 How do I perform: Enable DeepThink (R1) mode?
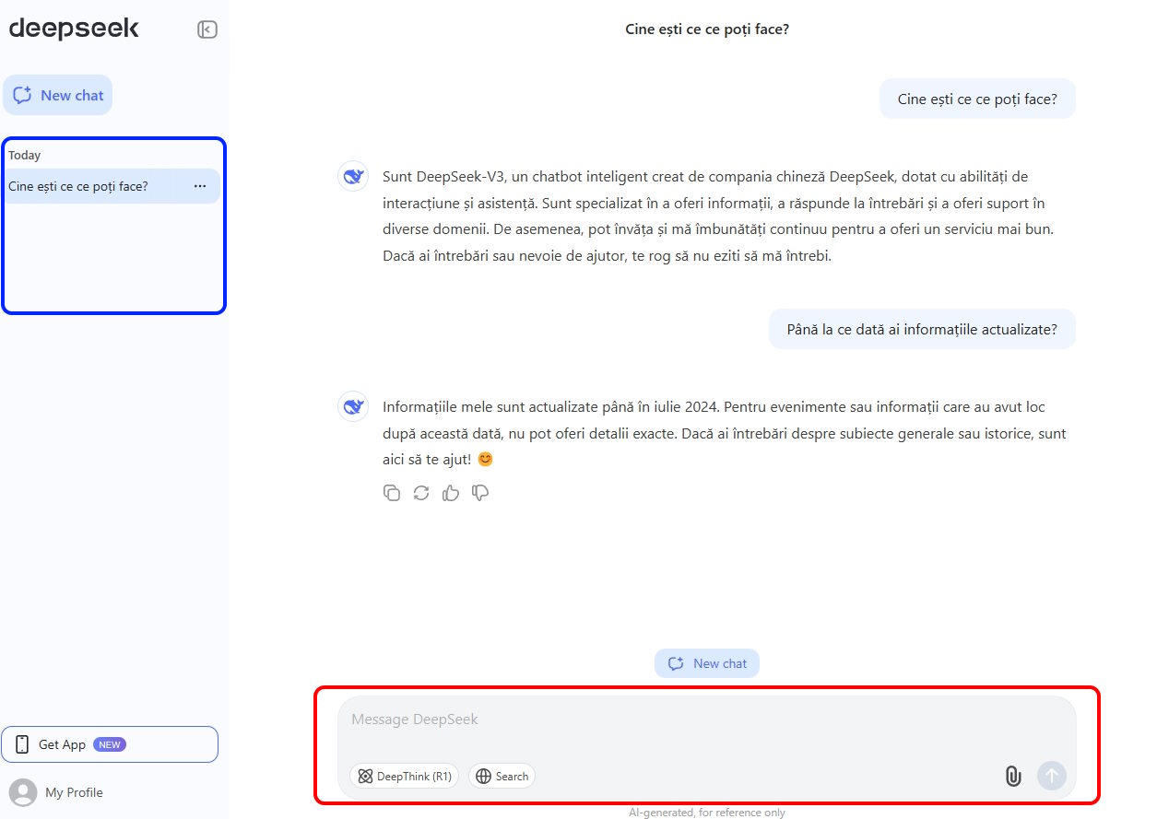(404, 776)
